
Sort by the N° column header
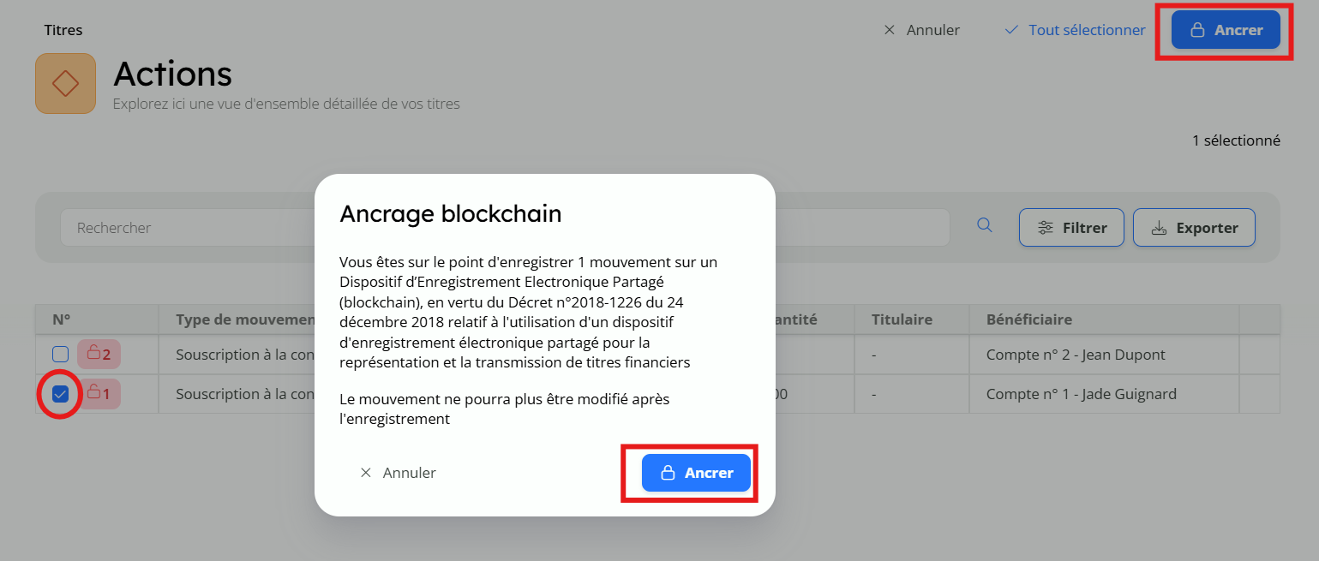[62, 319]
